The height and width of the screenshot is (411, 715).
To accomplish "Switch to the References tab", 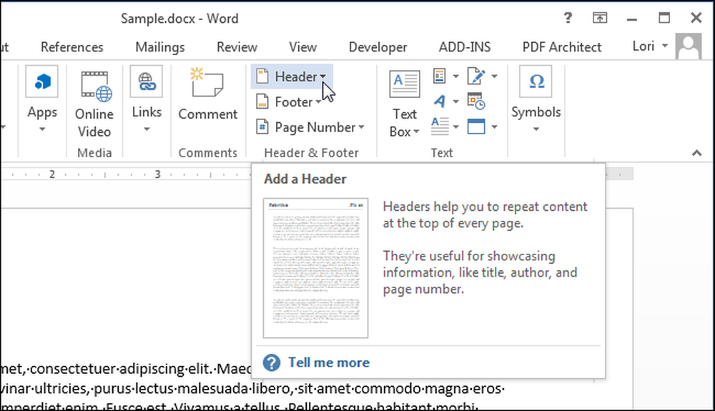I will coord(72,47).
